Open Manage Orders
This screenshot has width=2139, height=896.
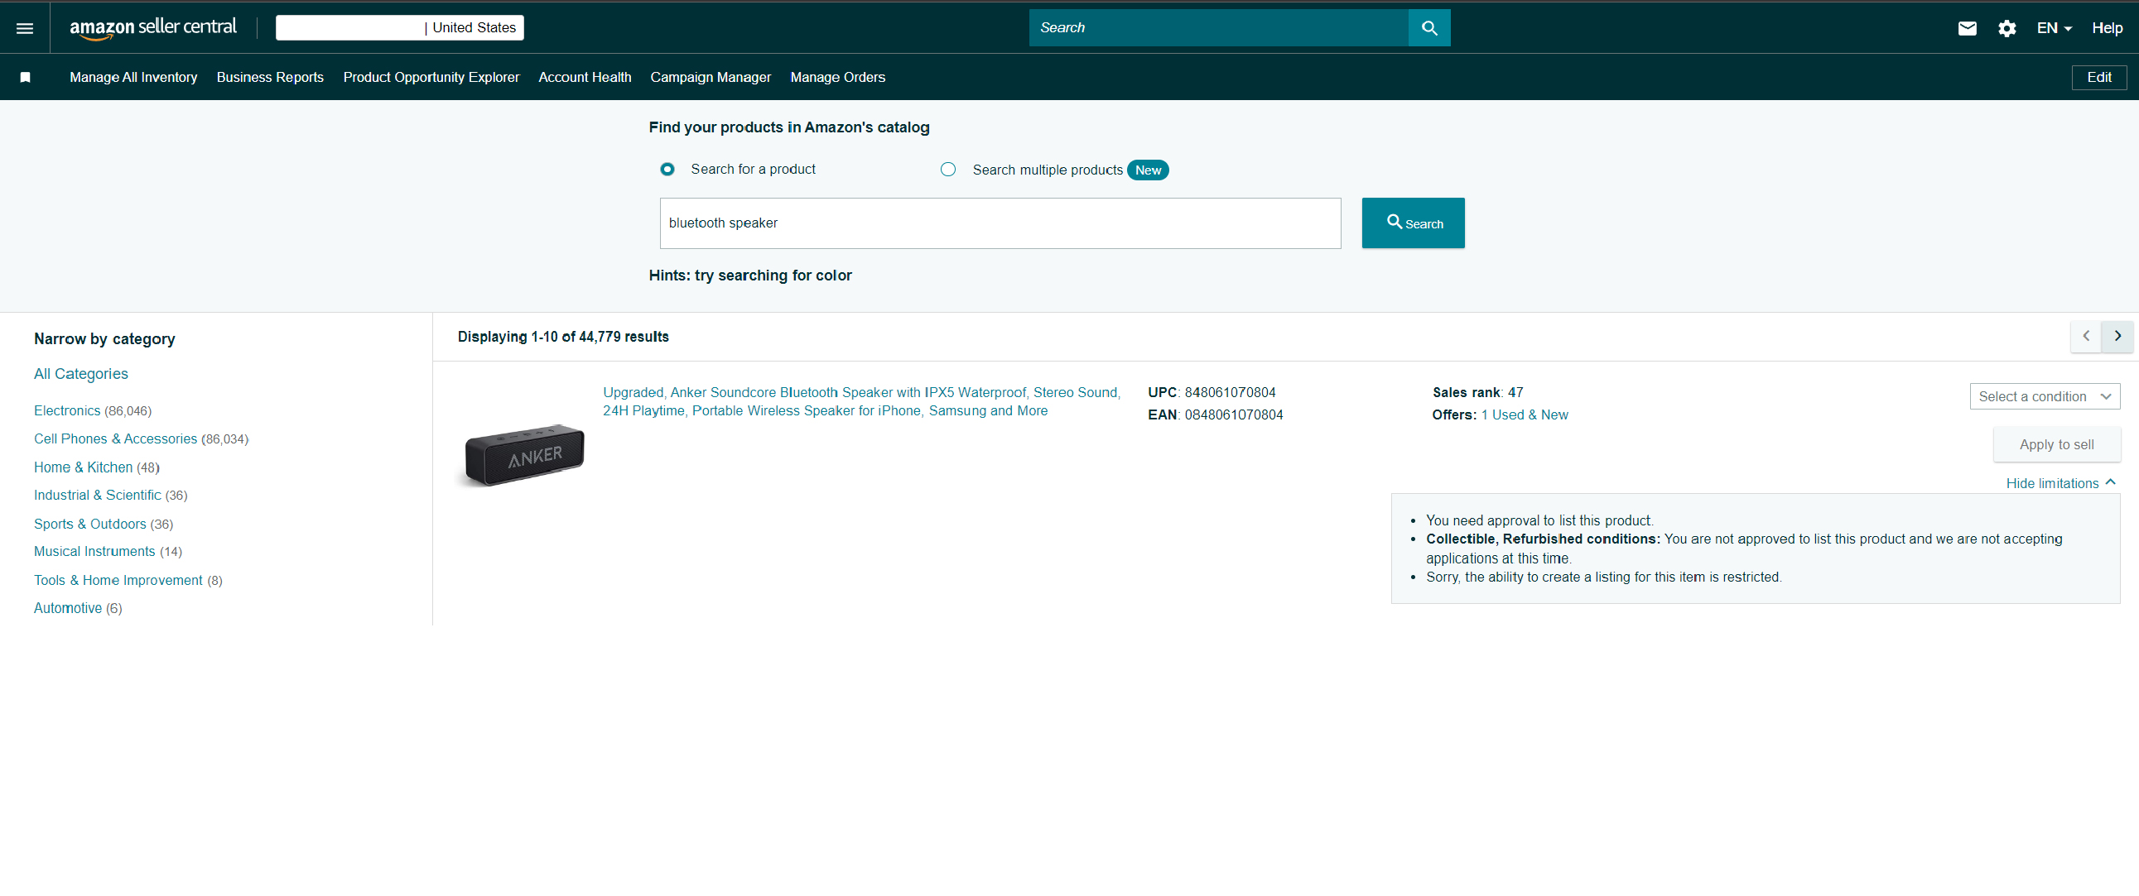pos(838,77)
